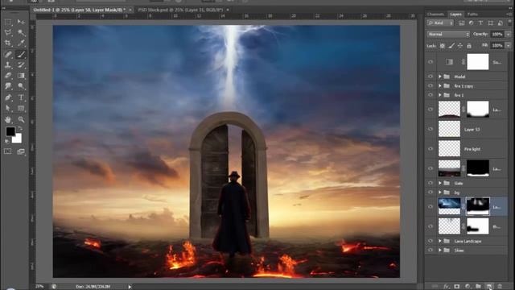The width and height of the screenshot is (515, 290).
Task: Expand the fire 1 copy group
Action: pos(440,86)
